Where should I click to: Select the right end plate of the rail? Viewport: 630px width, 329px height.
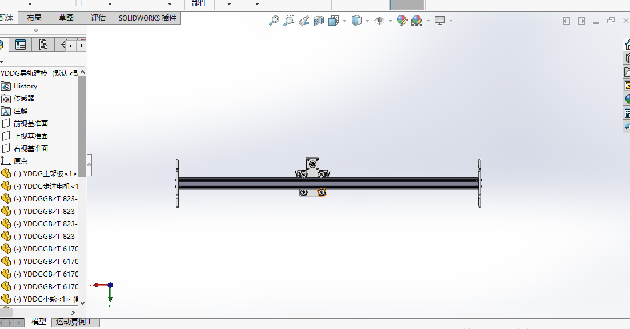point(480,183)
